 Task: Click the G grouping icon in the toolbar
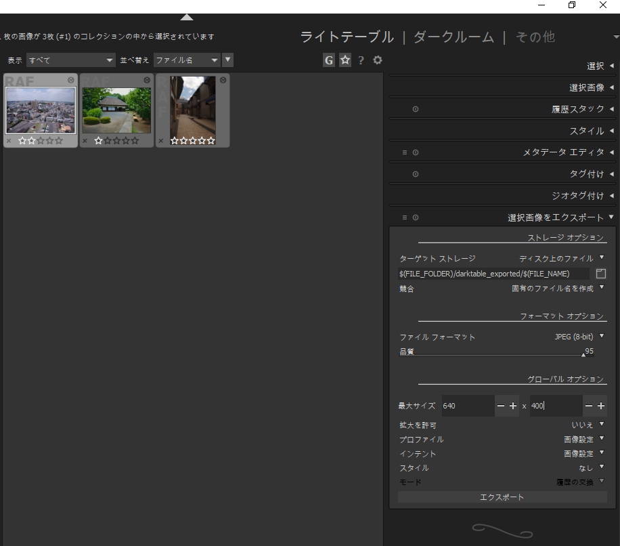(329, 60)
